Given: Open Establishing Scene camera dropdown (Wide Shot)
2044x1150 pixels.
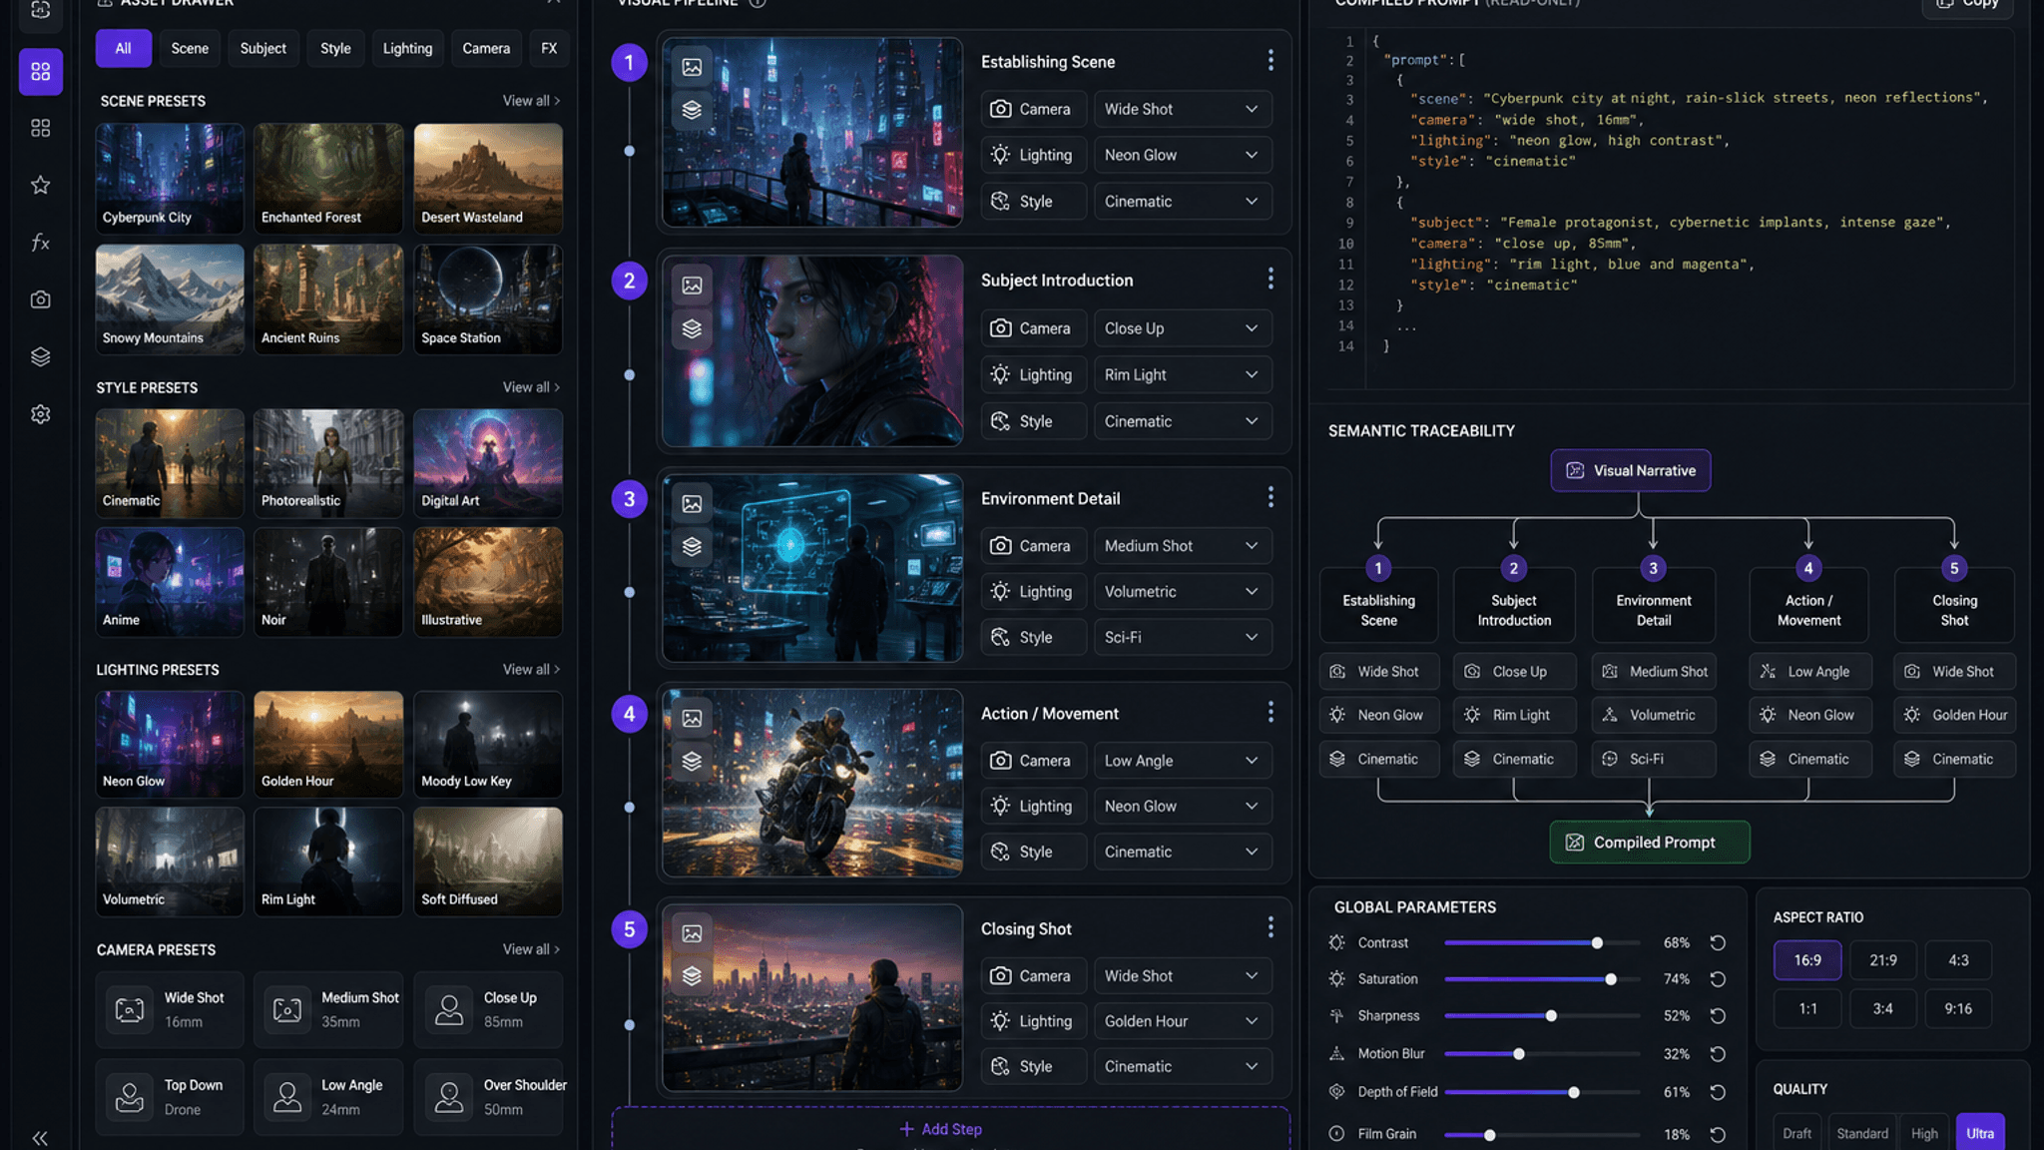Looking at the screenshot, I should [x=1183, y=109].
